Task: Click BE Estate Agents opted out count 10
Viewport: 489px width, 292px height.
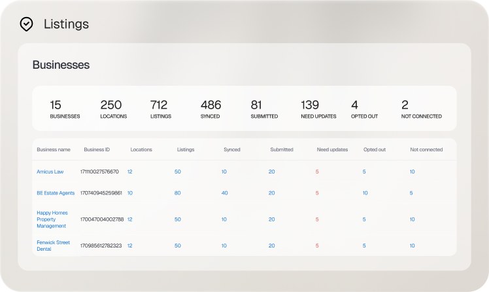Action: [x=365, y=193]
